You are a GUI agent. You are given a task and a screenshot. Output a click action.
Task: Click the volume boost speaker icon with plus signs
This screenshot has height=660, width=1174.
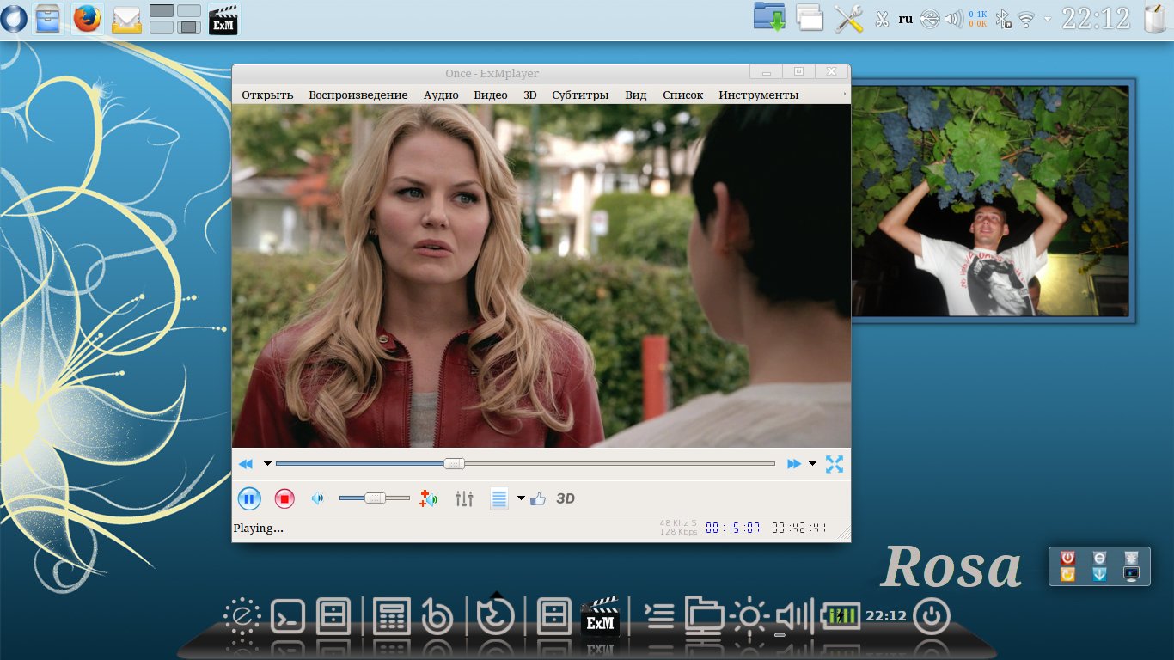(x=429, y=498)
